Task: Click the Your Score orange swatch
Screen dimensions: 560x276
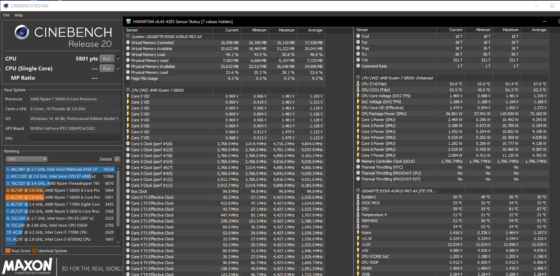Action: pos(8,251)
